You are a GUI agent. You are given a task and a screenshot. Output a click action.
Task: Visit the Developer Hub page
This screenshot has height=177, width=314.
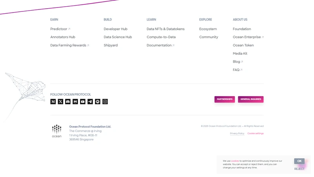(x=115, y=29)
